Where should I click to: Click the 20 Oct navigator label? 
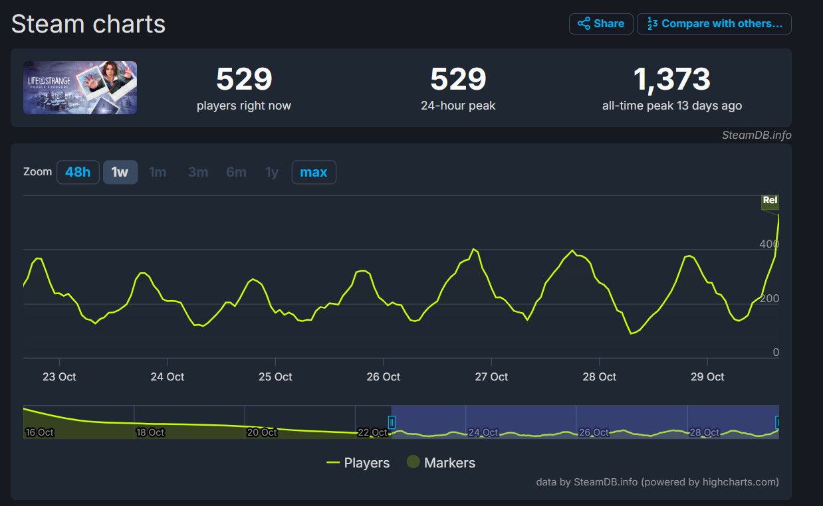pos(262,432)
